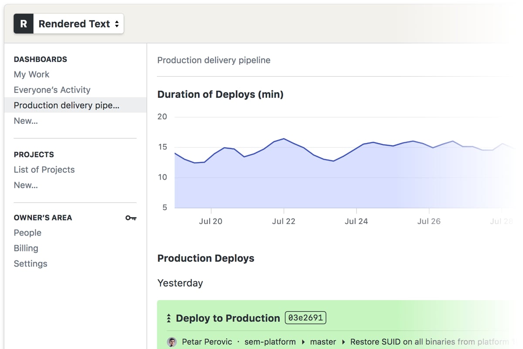523x349 pixels.
Task: Open the My Work dashboard
Action: (x=31, y=74)
